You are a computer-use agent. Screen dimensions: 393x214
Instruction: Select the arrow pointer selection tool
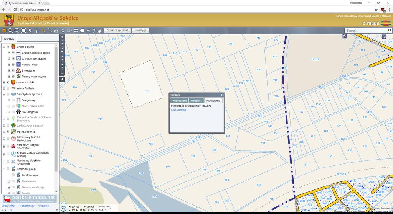[30, 31]
